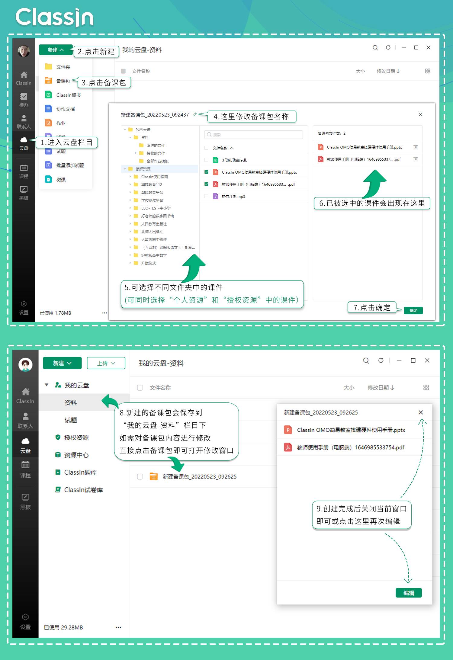Expand the 接收的文件 folder in the dialog tree

click(x=136, y=153)
